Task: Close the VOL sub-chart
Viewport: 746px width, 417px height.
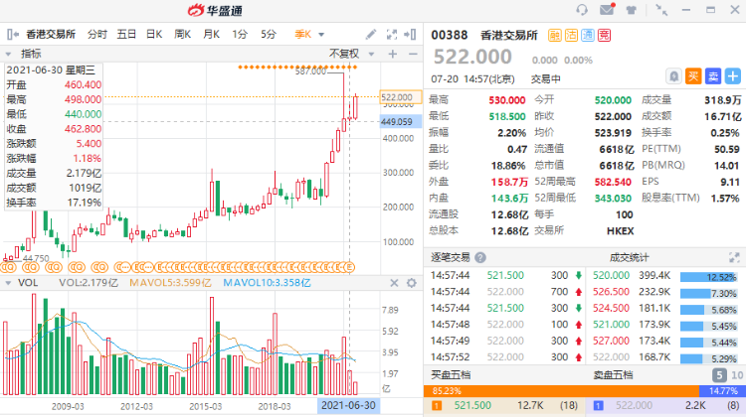Action: pos(394,283)
